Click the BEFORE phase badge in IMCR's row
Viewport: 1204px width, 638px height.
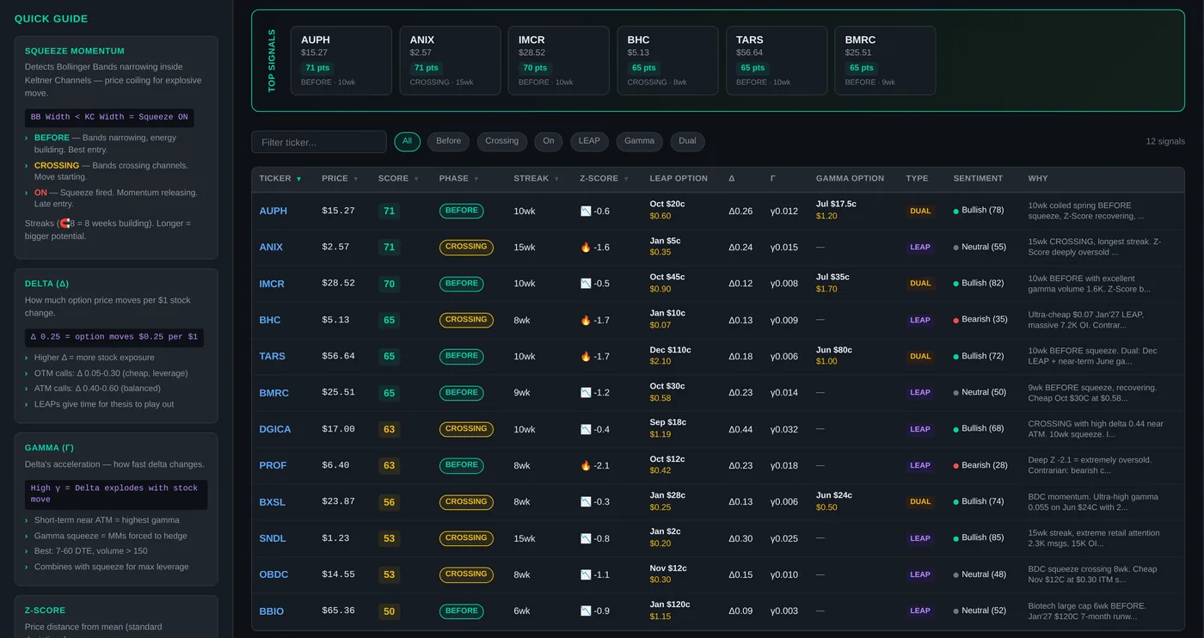click(462, 284)
